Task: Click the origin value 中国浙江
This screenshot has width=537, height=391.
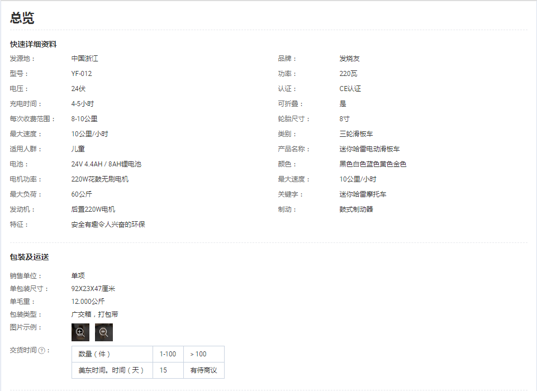Action: (x=84, y=59)
